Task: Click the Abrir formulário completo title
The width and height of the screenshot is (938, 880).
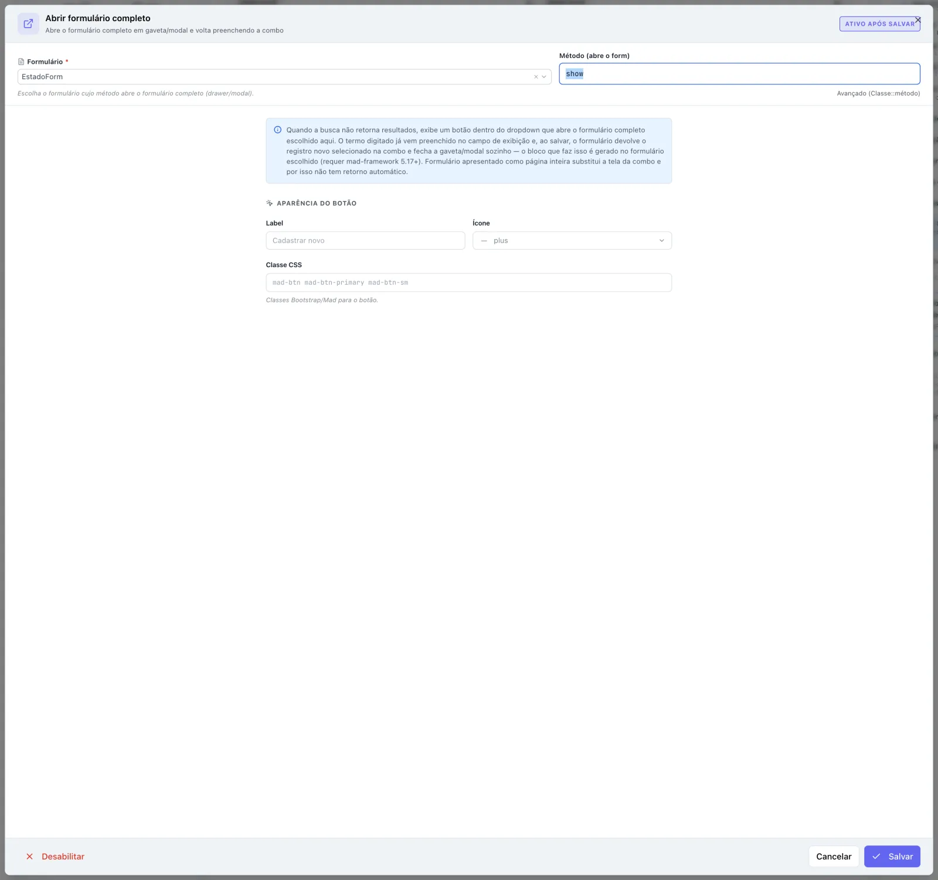Action: pos(98,18)
